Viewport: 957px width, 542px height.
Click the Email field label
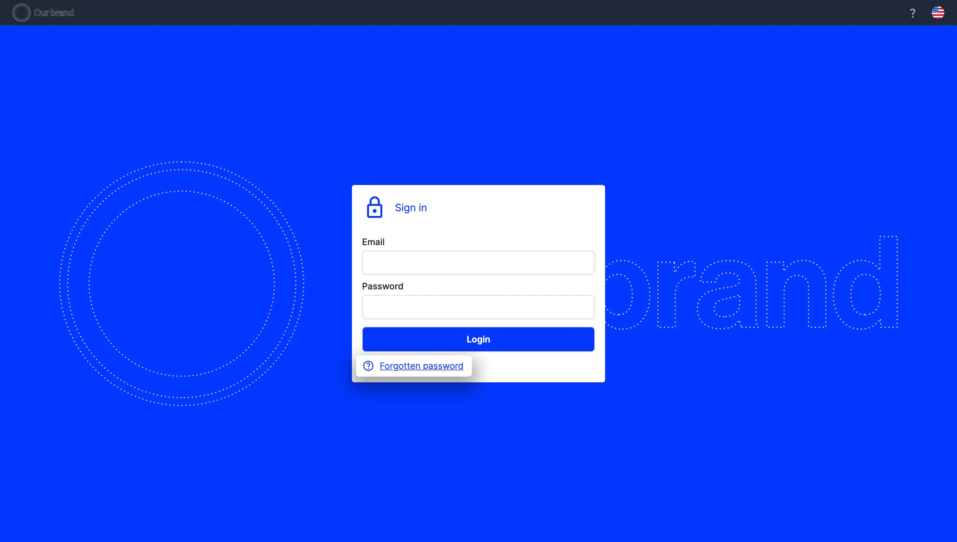pyautogui.click(x=373, y=242)
